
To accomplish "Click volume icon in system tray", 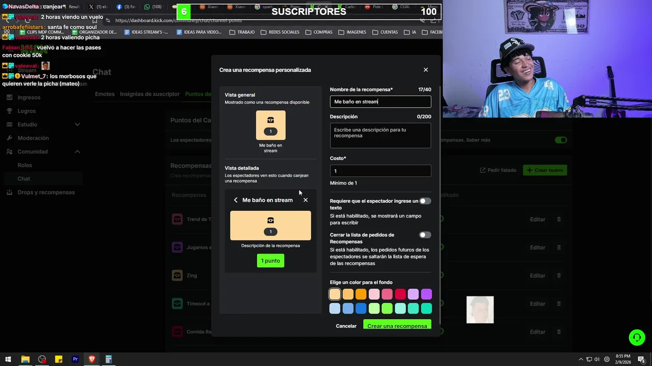I will (597, 359).
